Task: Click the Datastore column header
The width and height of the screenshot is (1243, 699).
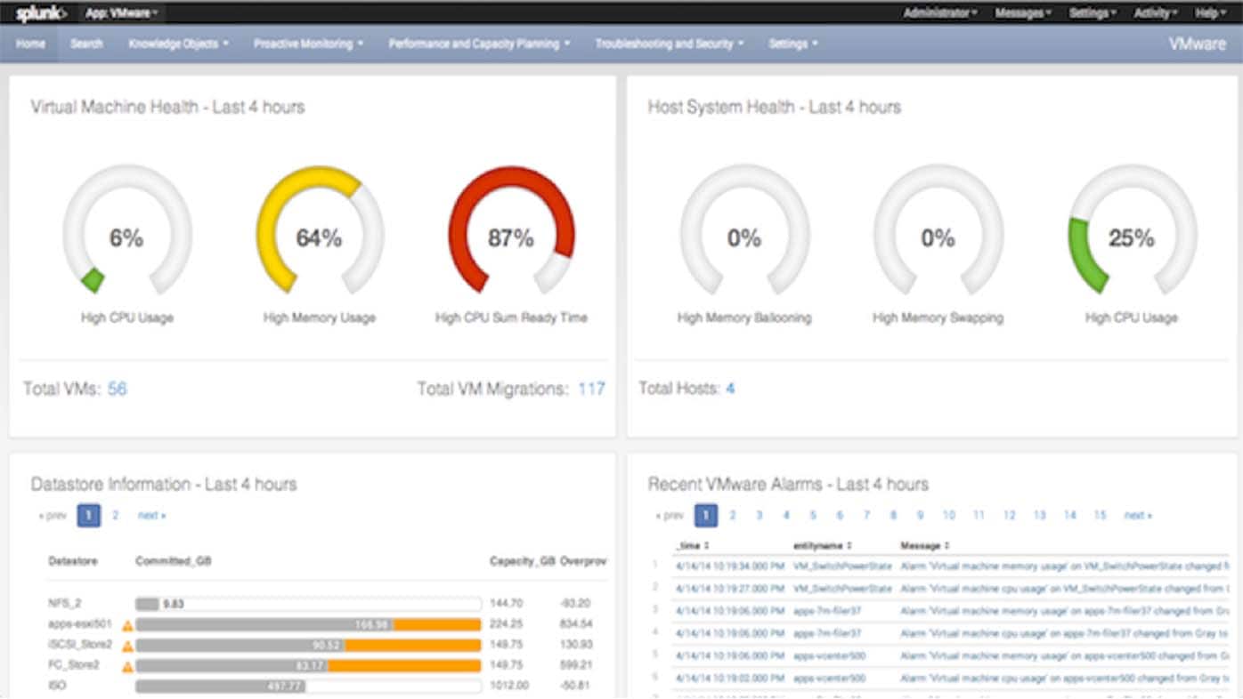Action: coord(73,562)
